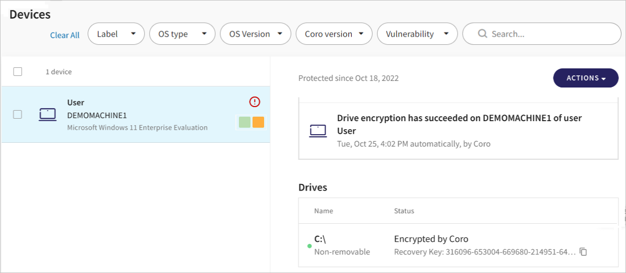Click the green label square on device row

click(244, 122)
